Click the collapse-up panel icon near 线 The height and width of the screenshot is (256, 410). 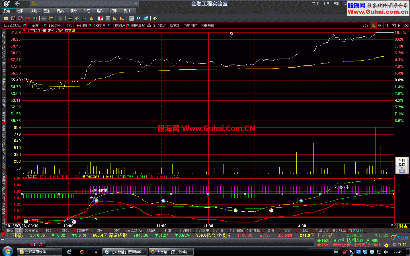click(394, 26)
